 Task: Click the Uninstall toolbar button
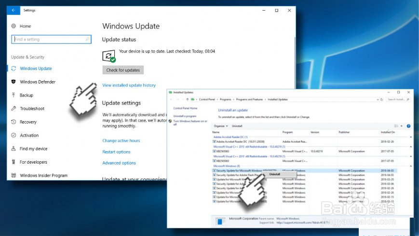tap(237, 126)
